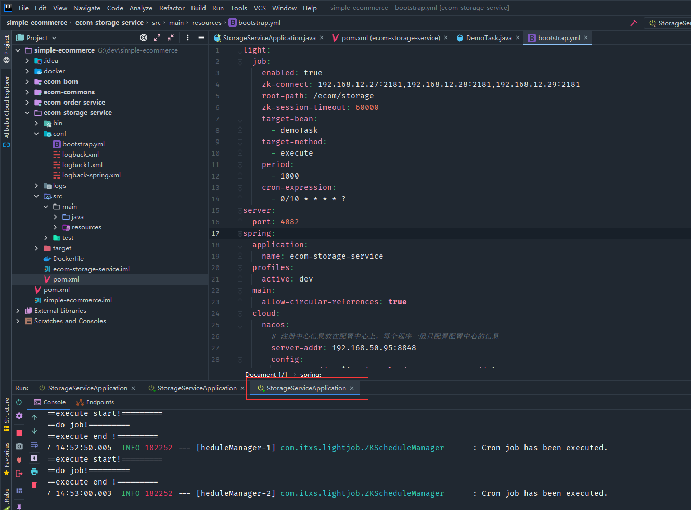Image resolution: width=691 pixels, height=510 pixels.
Task: Open the Navigate menu
Action: (x=87, y=8)
